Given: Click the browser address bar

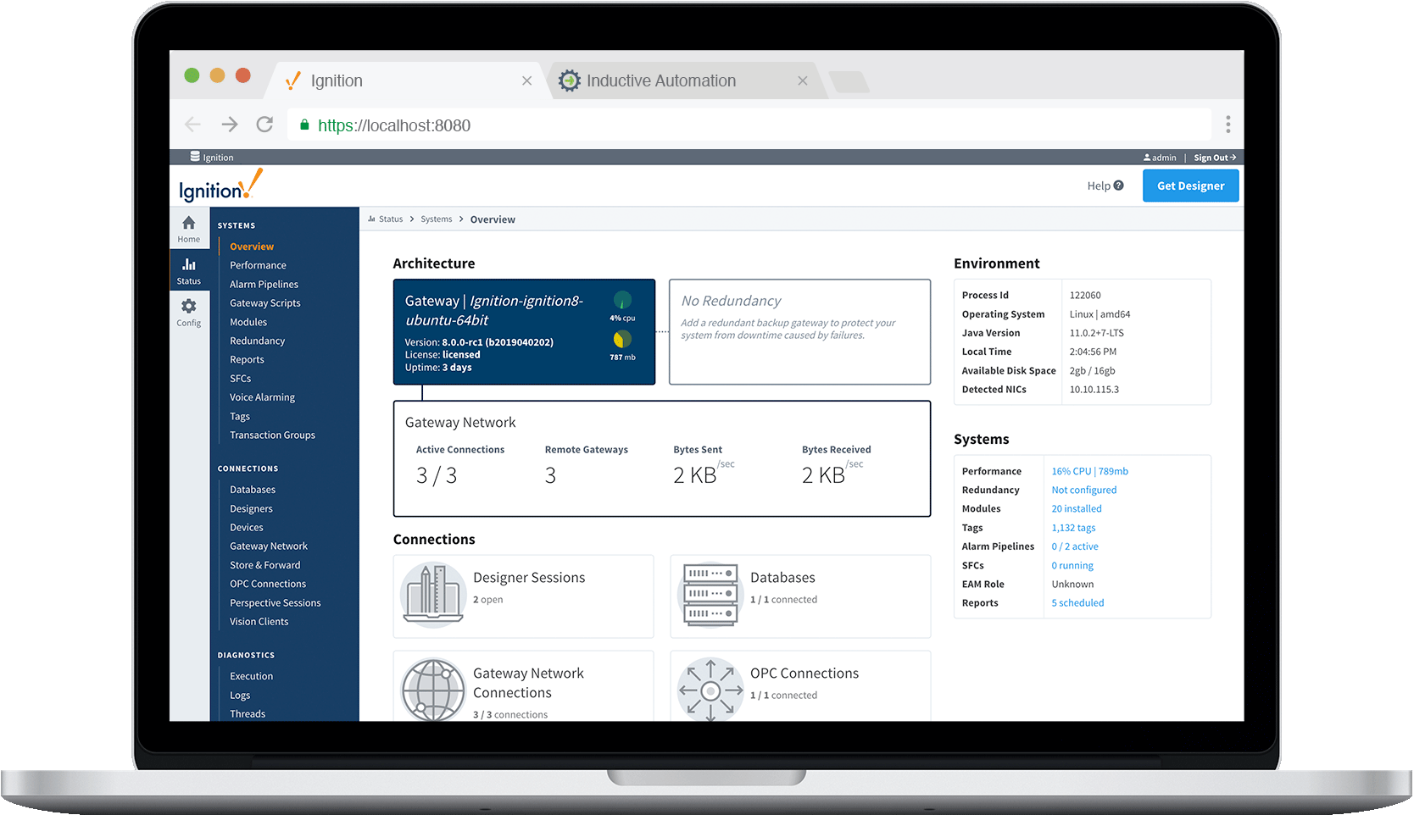Looking at the screenshot, I should point(746,125).
